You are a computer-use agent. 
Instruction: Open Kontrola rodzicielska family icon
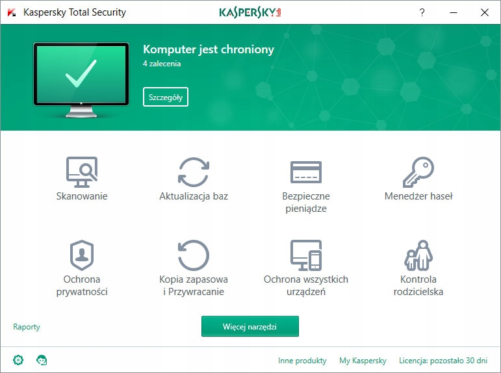(418, 255)
